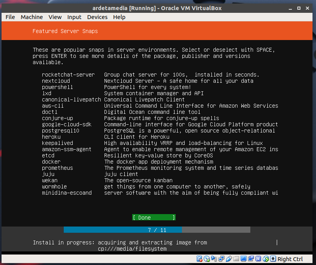Click the USB devices status icon

(x=229, y=259)
